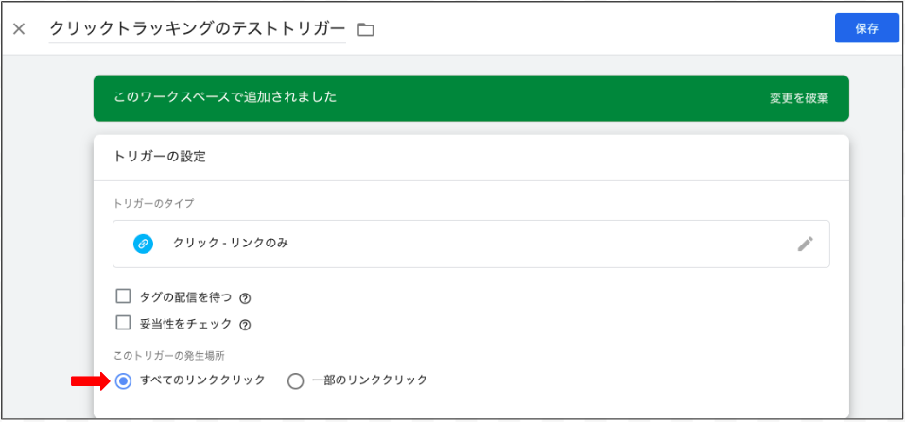Close the trigger editor with the X icon
Image resolution: width=905 pixels, height=422 pixels.
(x=19, y=29)
